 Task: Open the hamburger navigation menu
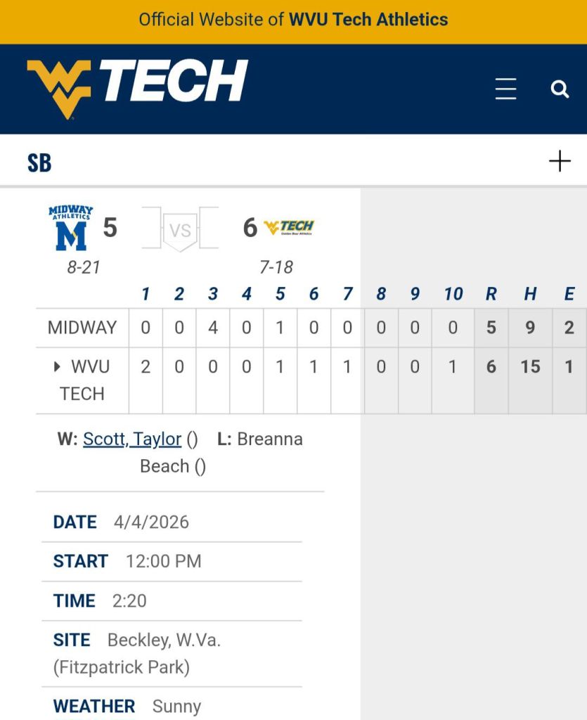click(x=505, y=89)
